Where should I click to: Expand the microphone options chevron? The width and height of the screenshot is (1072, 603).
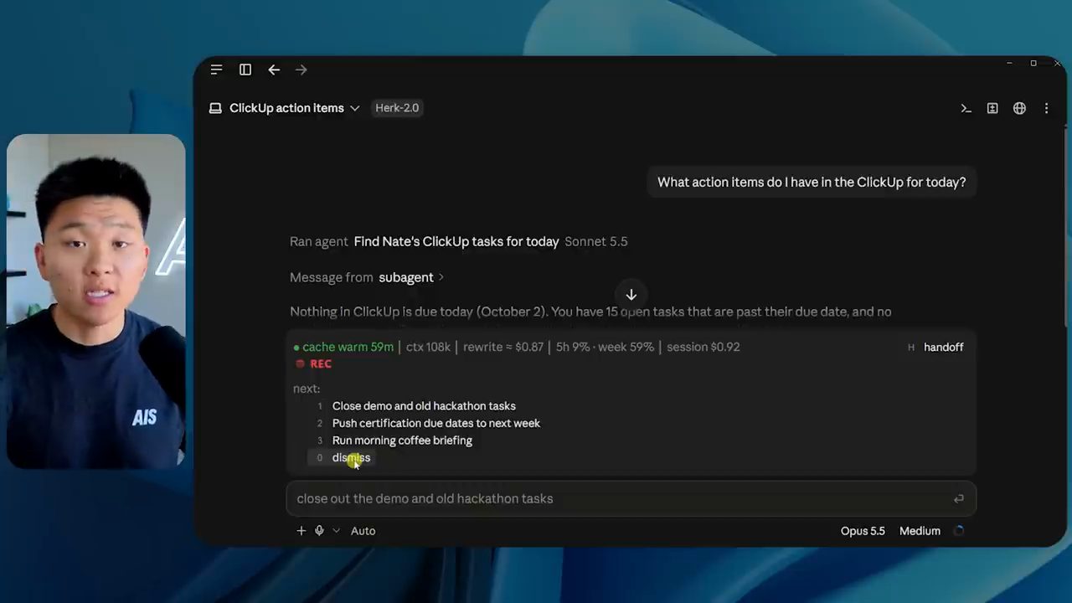click(337, 530)
